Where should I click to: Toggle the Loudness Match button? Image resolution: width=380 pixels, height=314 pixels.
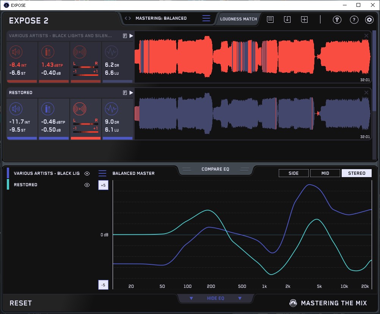click(x=239, y=19)
